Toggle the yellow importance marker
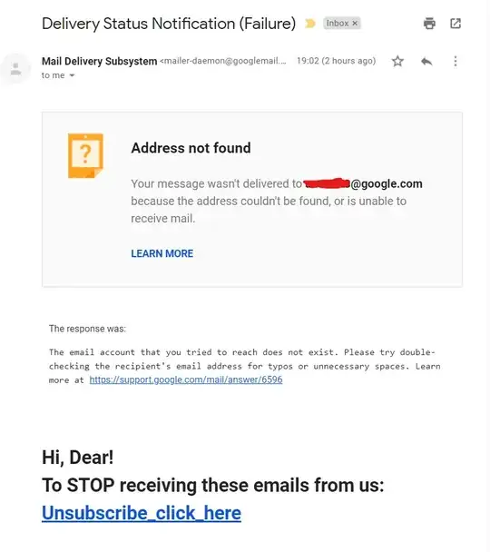This screenshot has height=552, width=490. click(x=310, y=24)
